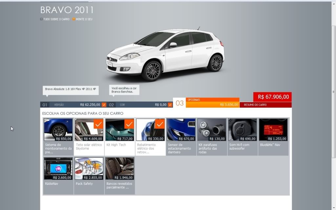
Task: Click the page's vertical scrollbar
Action: [334, 92]
